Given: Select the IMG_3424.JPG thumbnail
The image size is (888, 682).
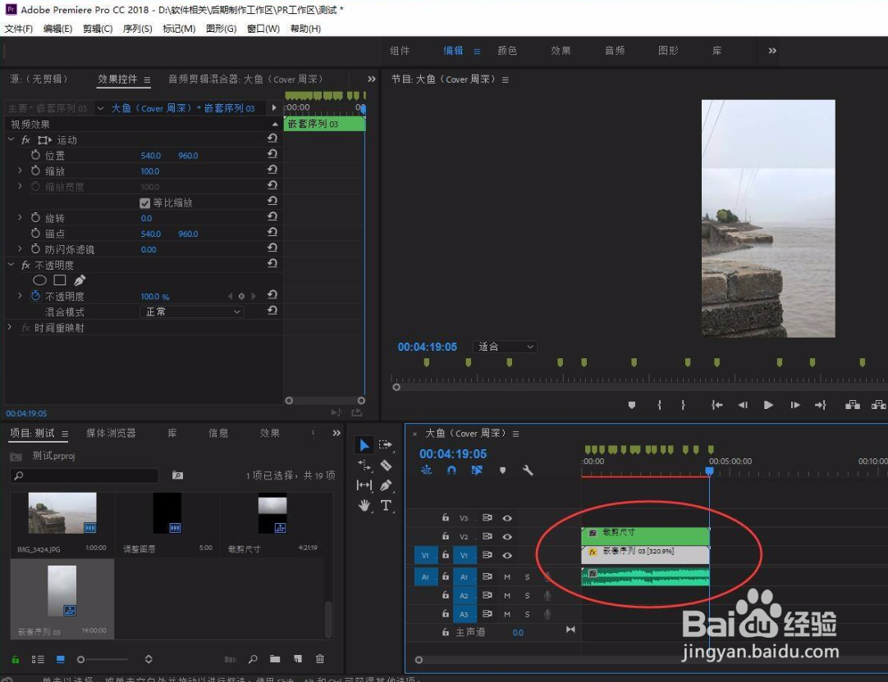Looking at the screenshot, I should [62, 513].
